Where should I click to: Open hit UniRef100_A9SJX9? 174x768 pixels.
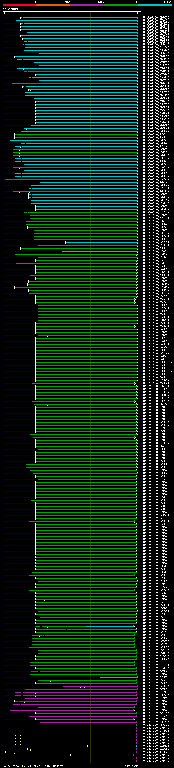[x=156, y=86]
